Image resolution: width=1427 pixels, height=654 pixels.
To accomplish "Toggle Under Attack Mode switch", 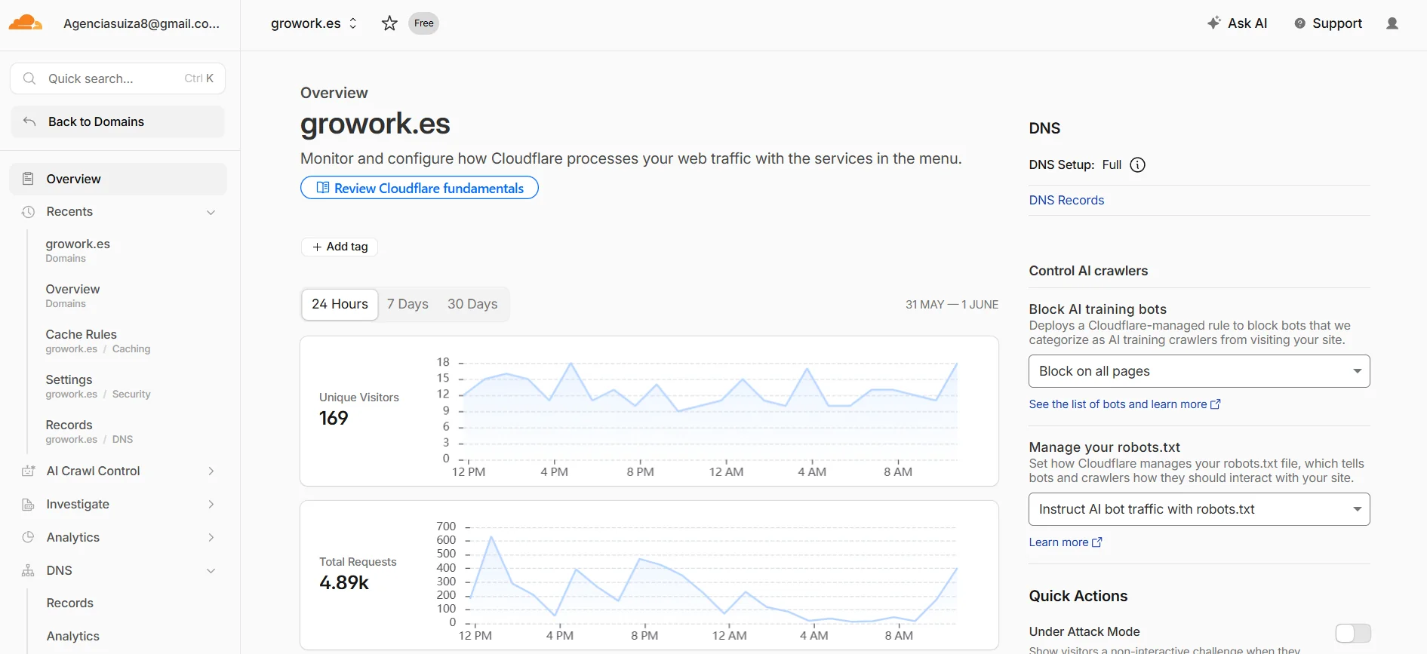I will point(1353,633).
